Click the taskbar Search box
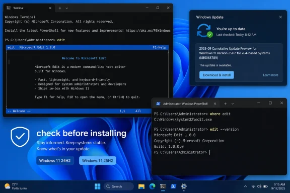Screen dimensions: 290x193 pyautogui.click(x=119, y=186)
